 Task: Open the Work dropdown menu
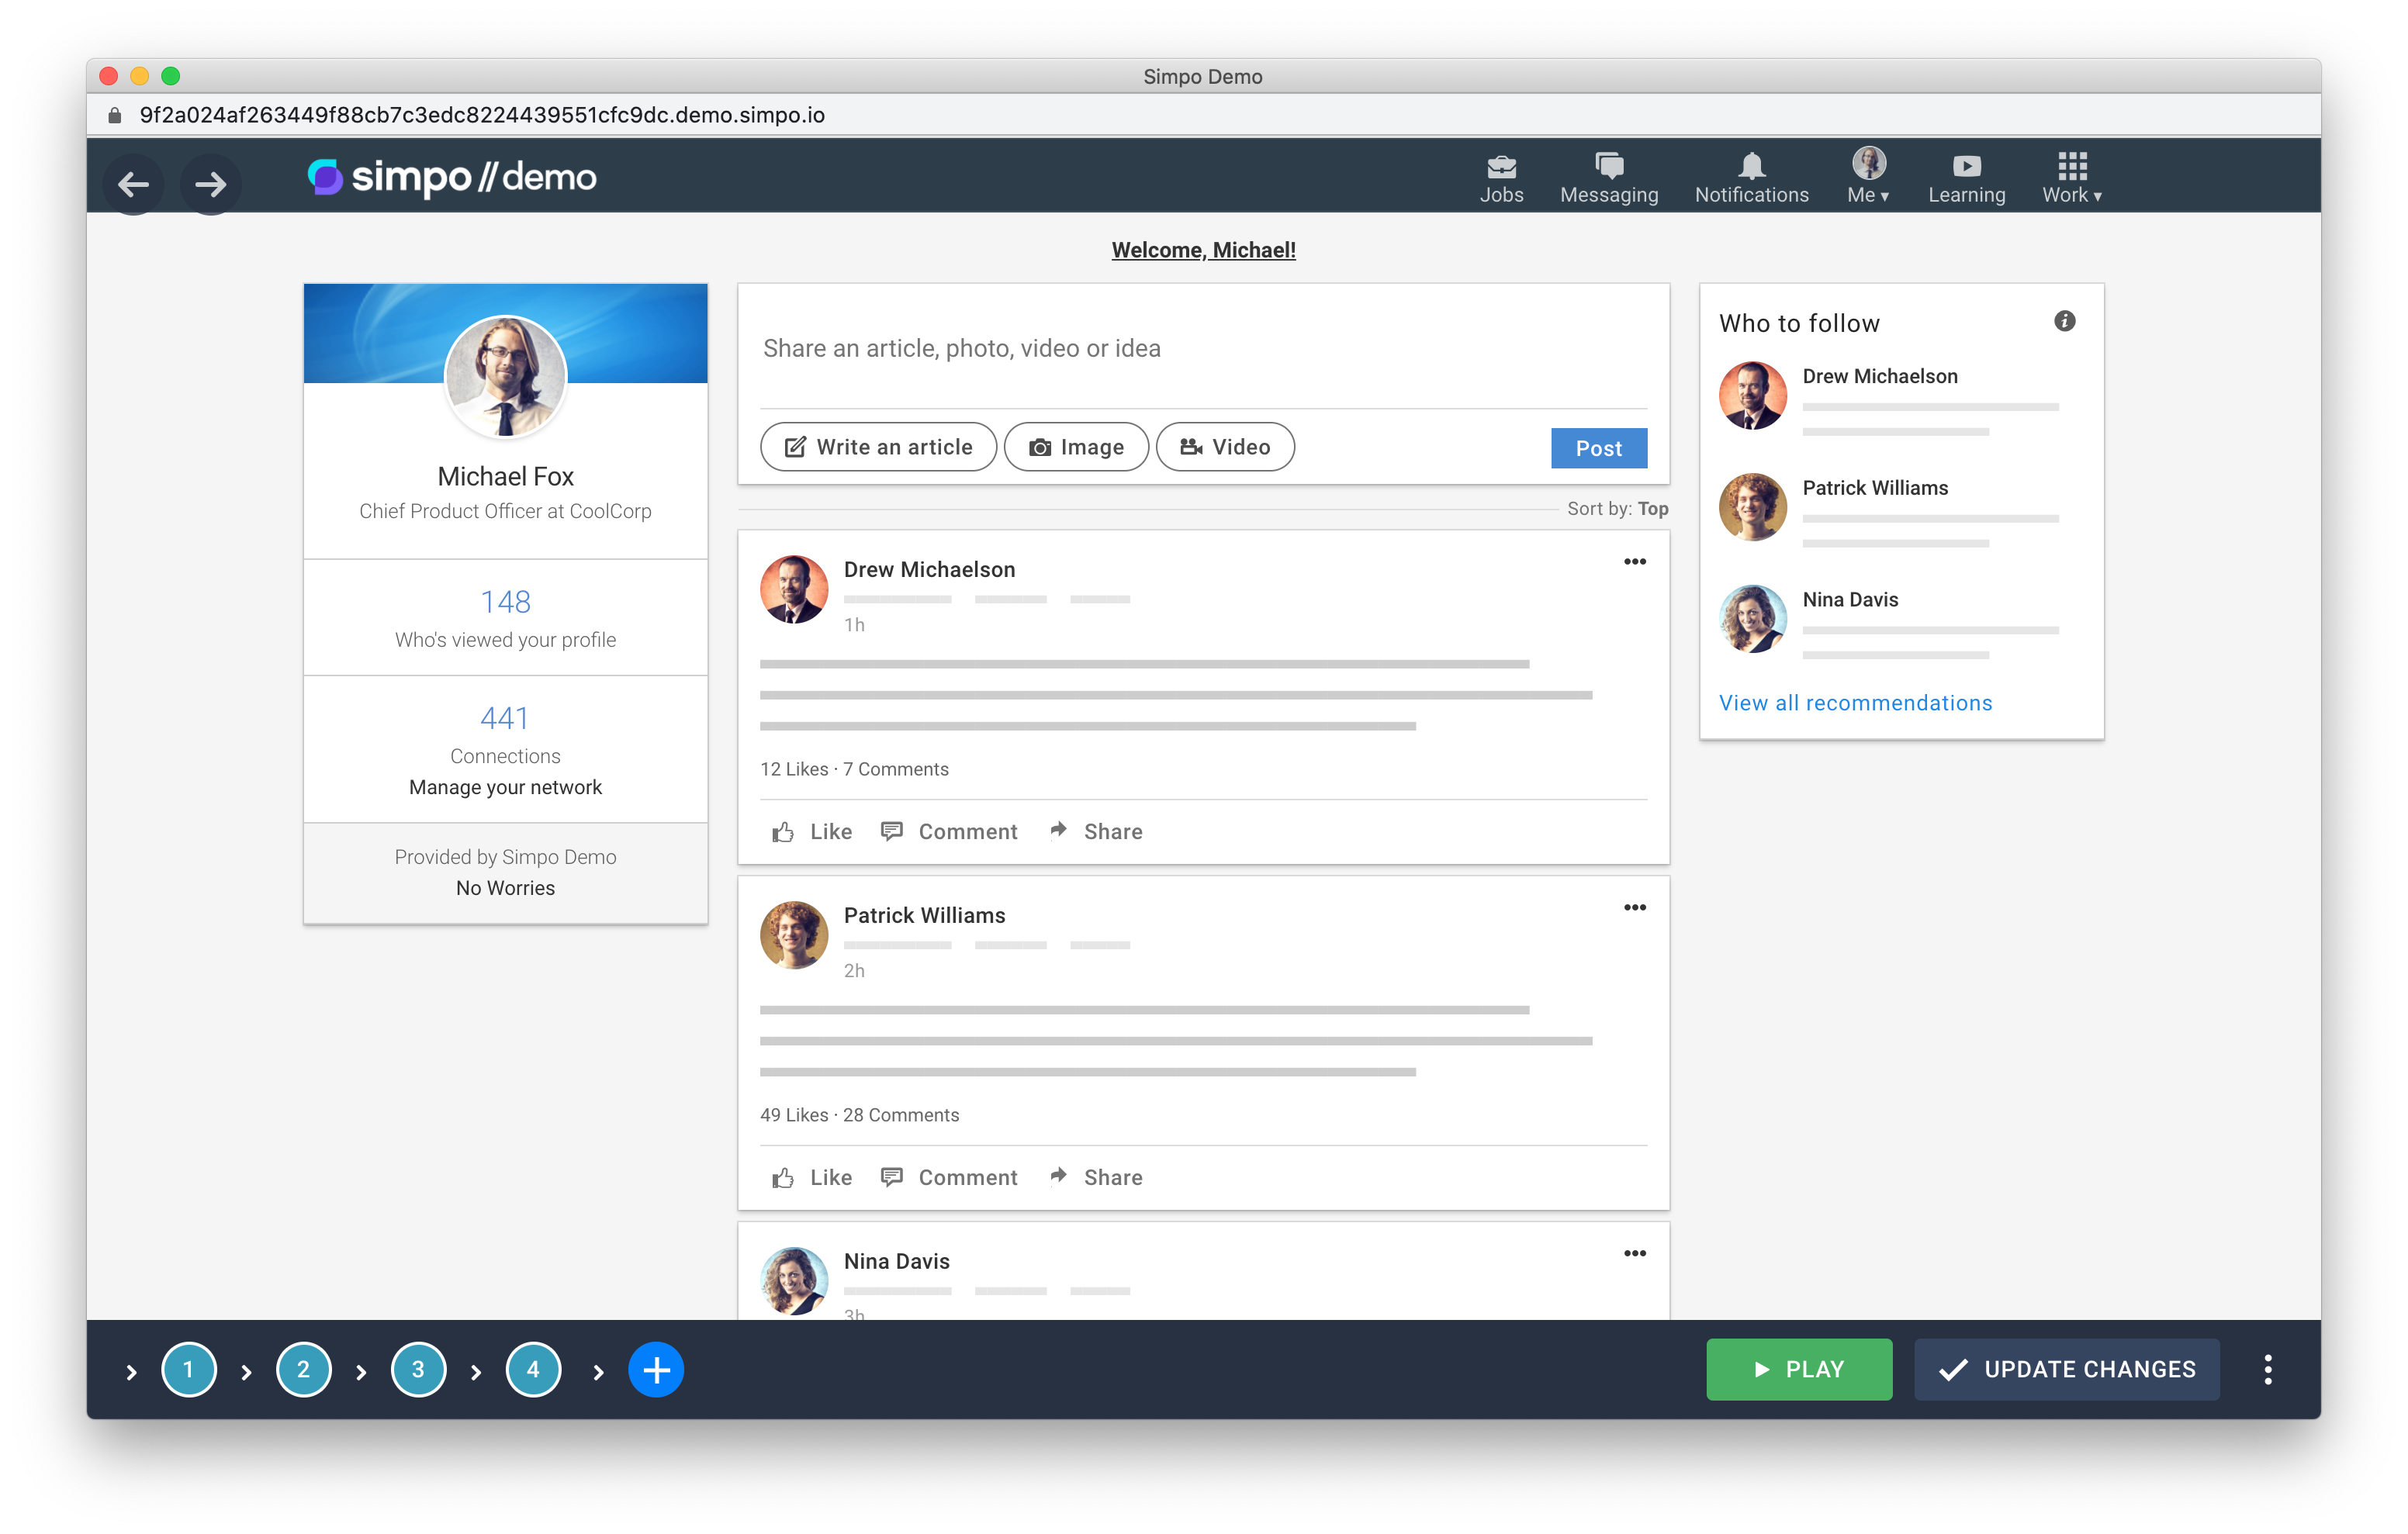[2072, 179]
